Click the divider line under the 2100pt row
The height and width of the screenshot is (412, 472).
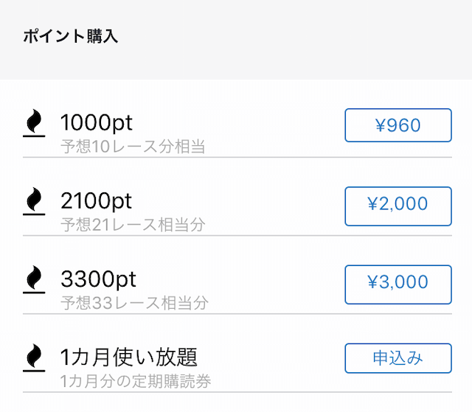[x=237, y=235]
